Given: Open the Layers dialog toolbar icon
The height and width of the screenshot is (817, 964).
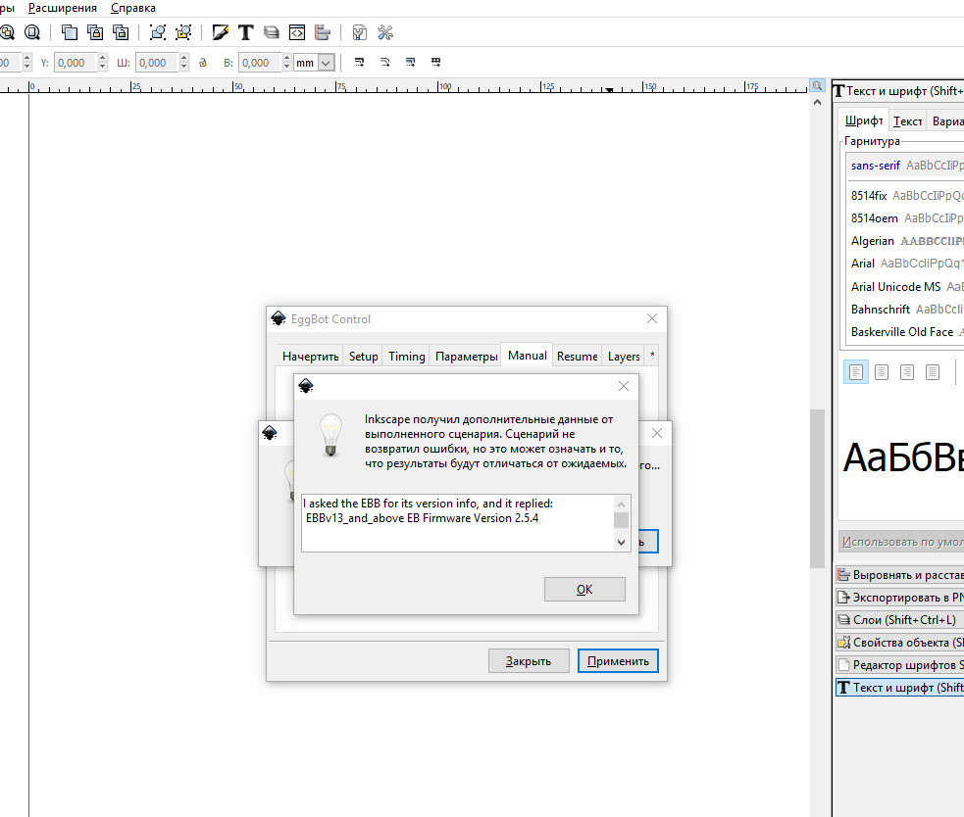Looking at the screenshot, I should [x=271, y=32].
